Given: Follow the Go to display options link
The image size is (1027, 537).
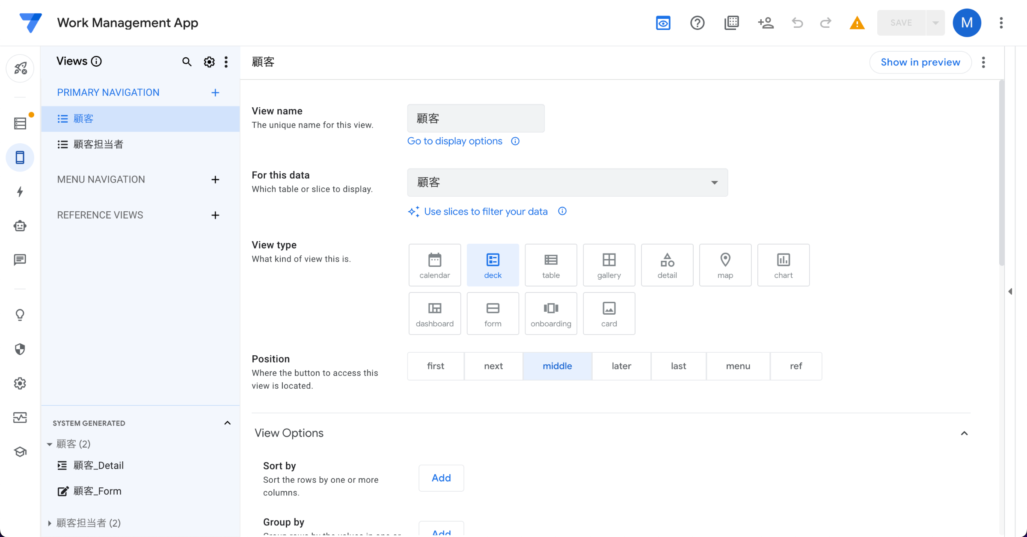Looking at the screenshot, I should tap(454, 141).
